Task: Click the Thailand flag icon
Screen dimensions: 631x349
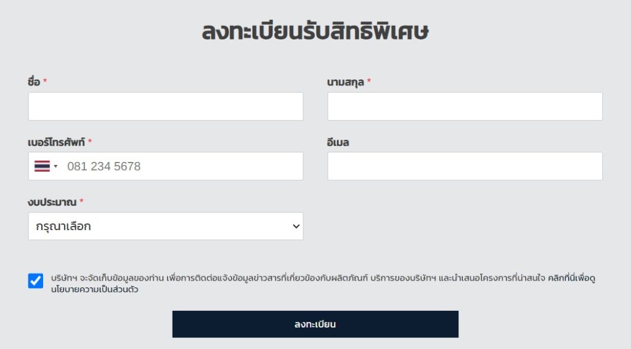Action: (43, 166)
